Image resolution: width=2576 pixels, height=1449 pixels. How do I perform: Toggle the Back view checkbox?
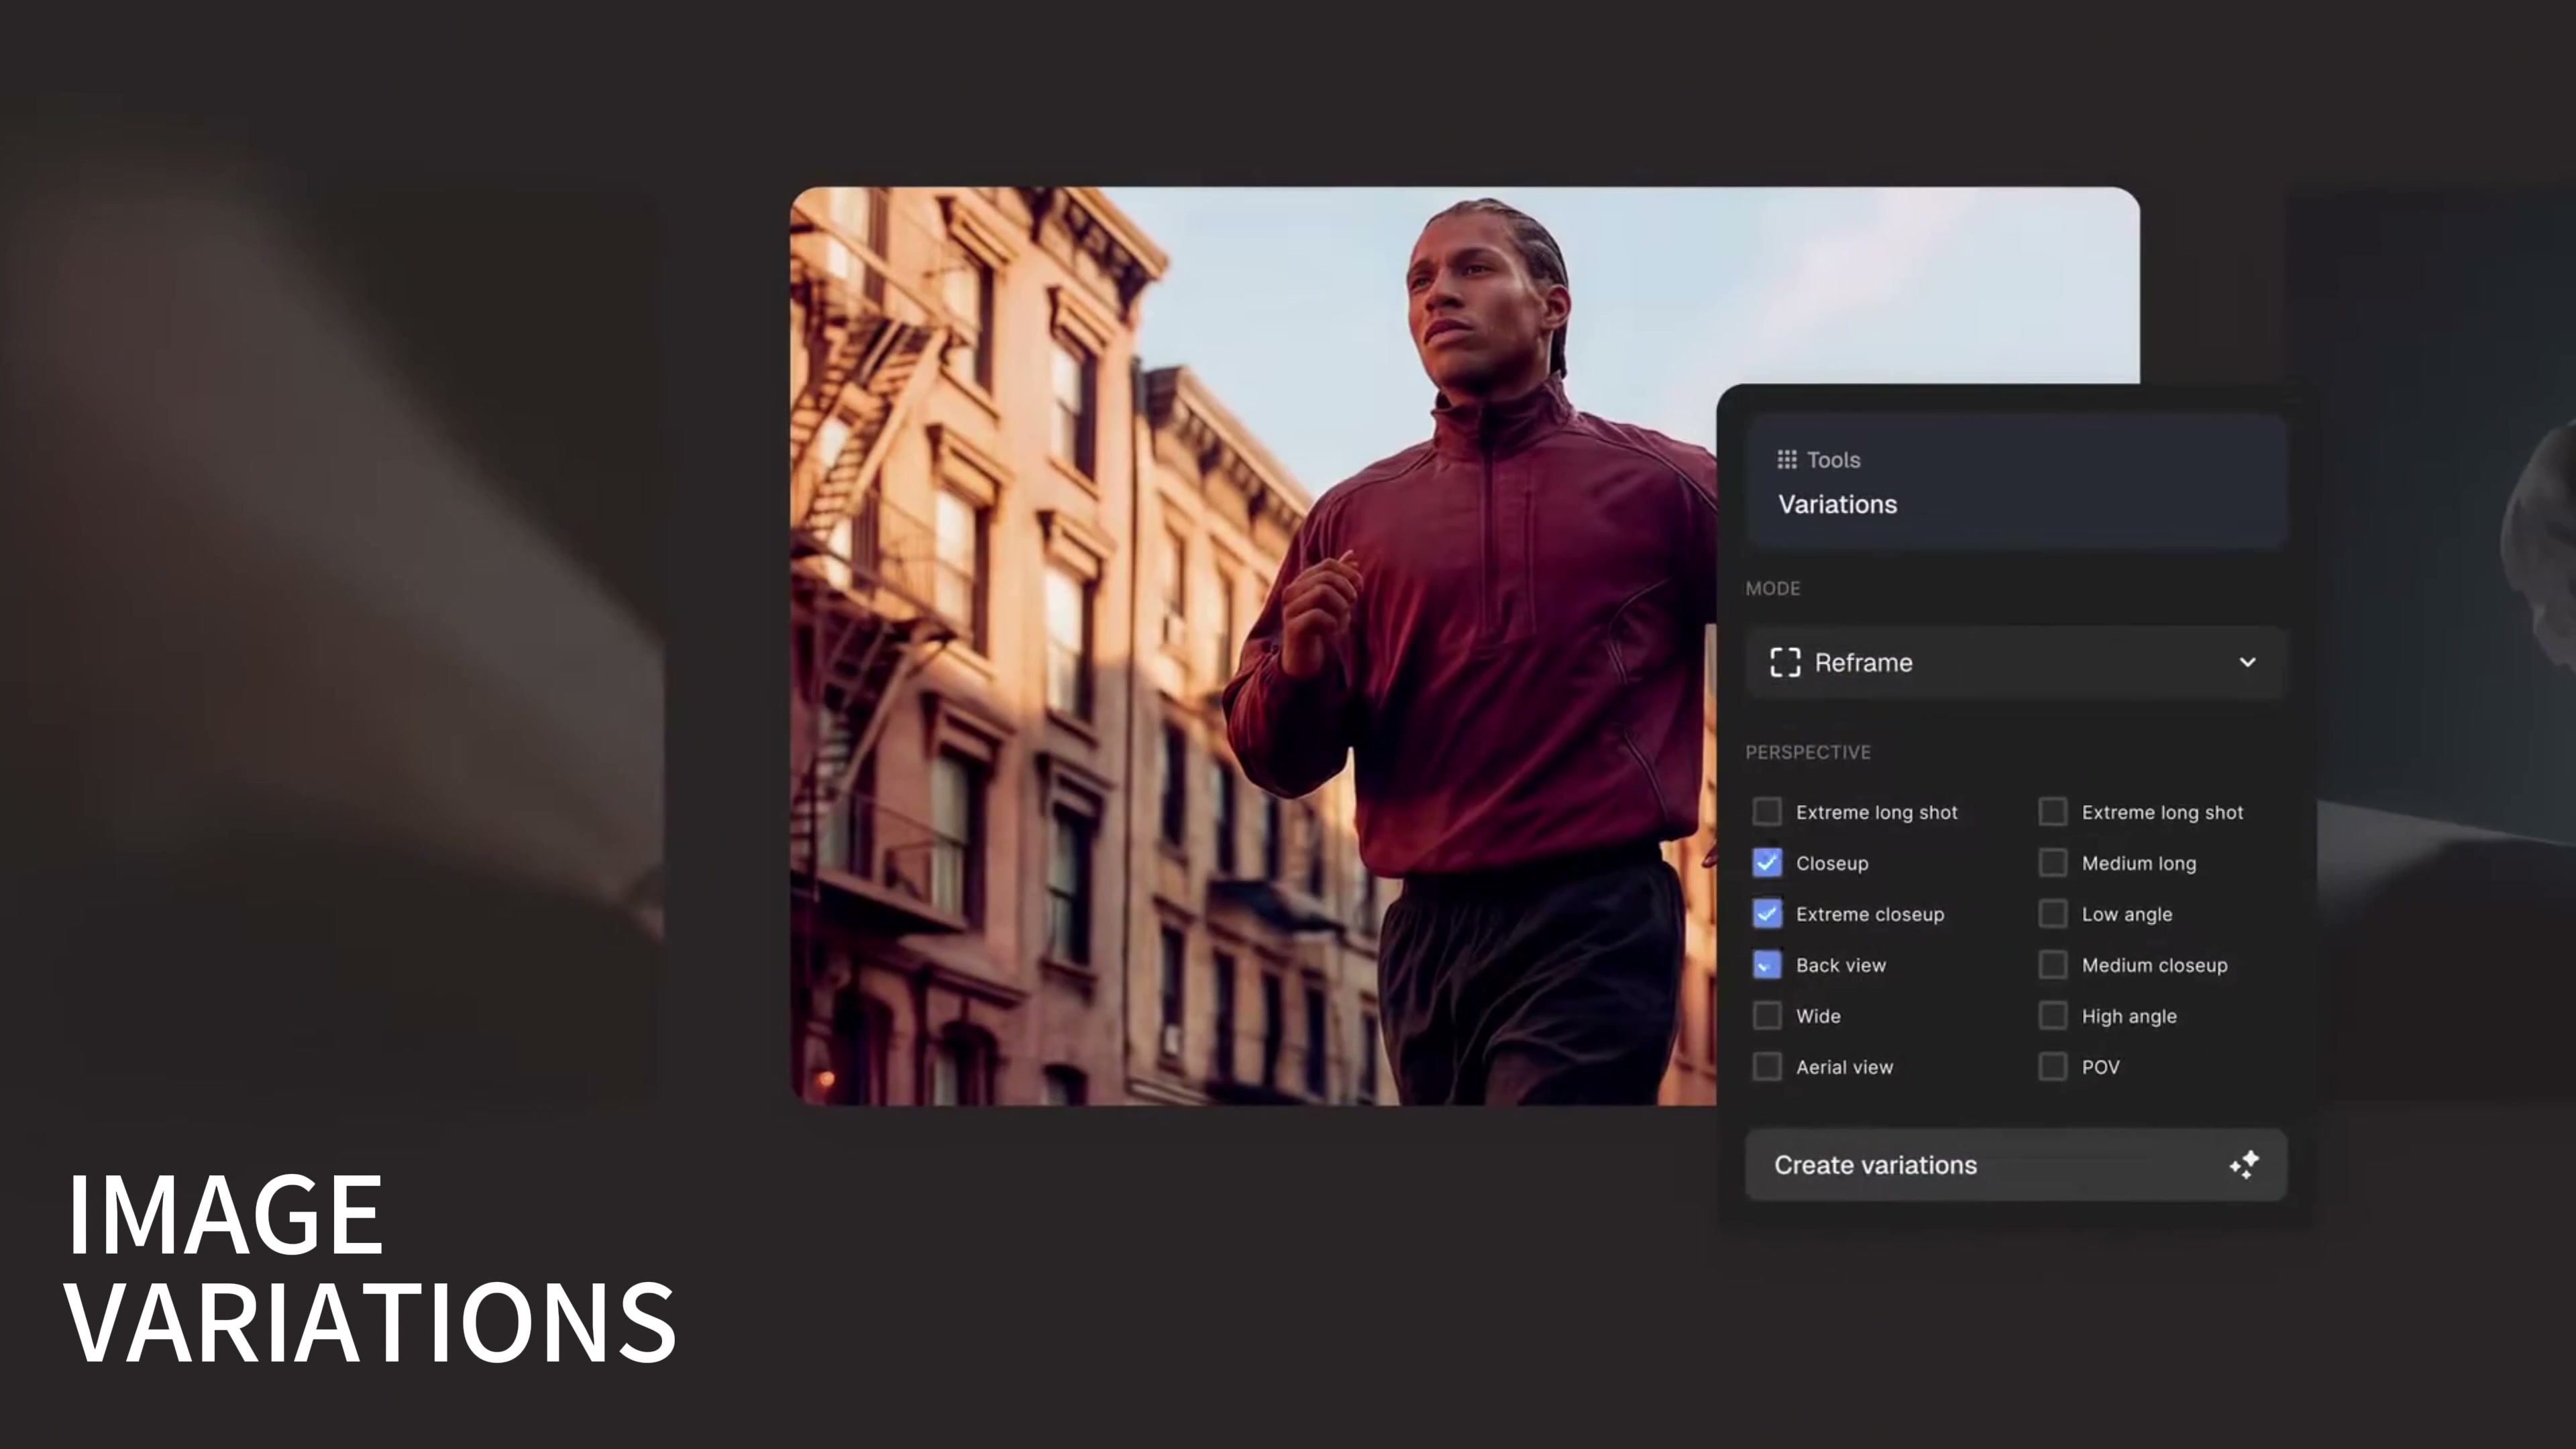1767,964
